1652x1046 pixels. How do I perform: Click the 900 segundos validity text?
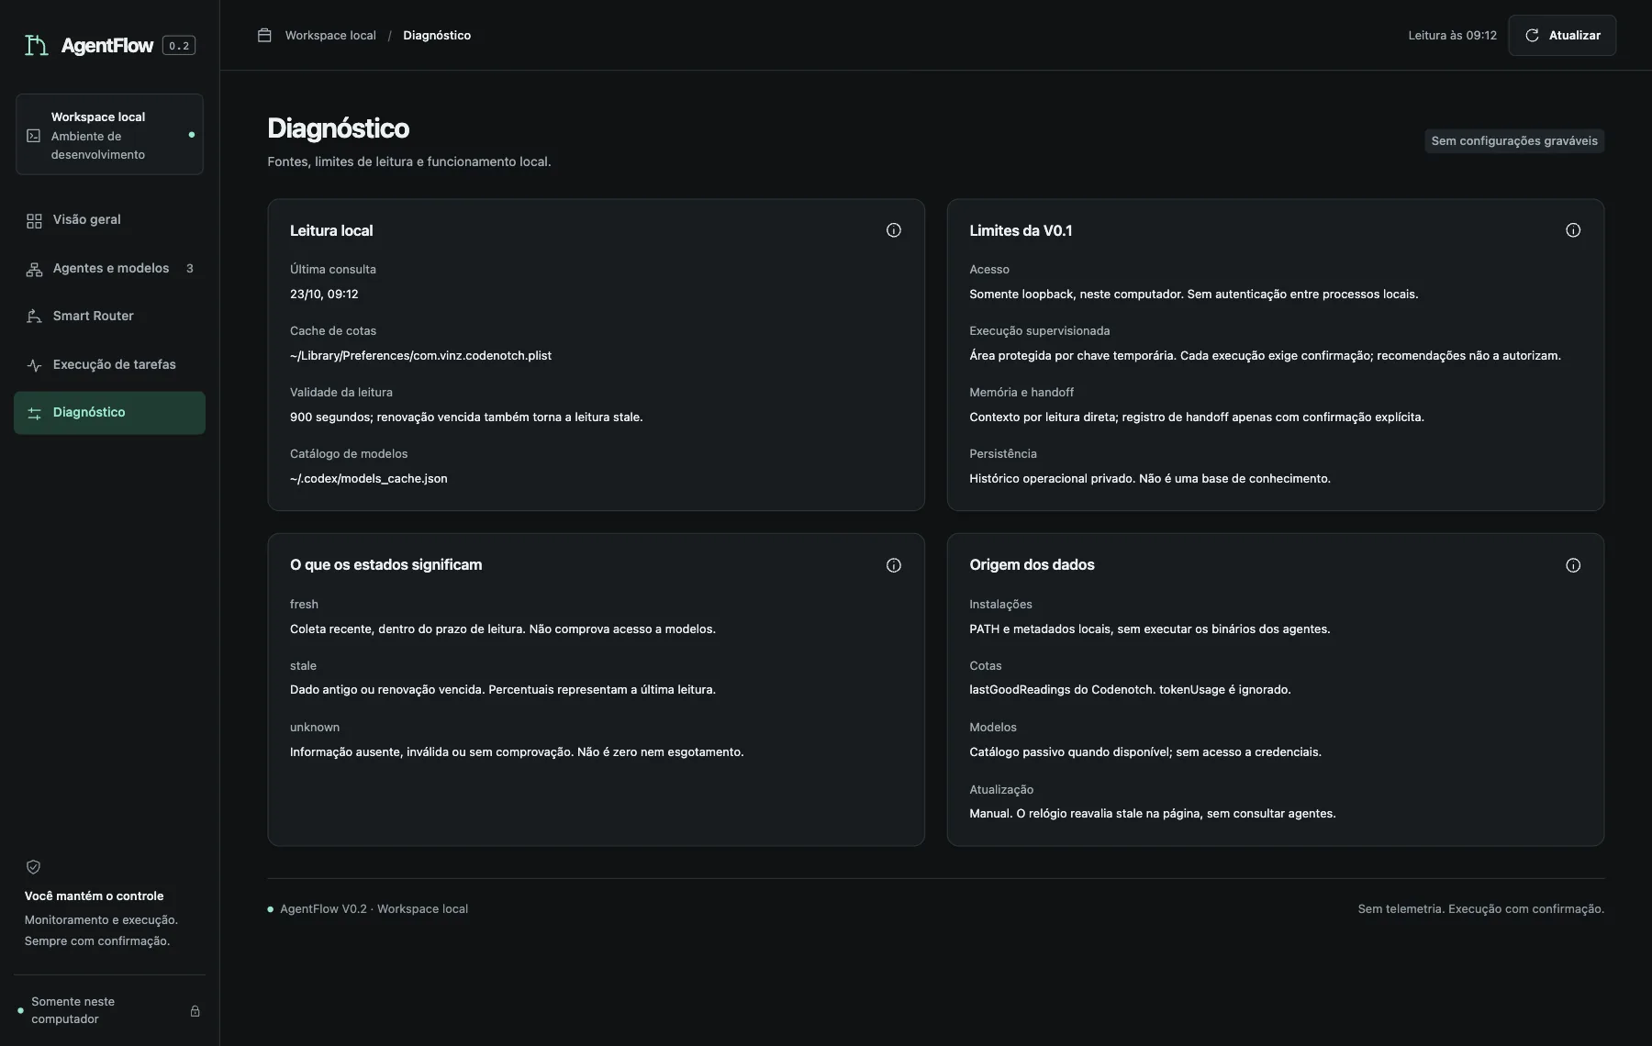pyautogui.click(x=466, y=417)
